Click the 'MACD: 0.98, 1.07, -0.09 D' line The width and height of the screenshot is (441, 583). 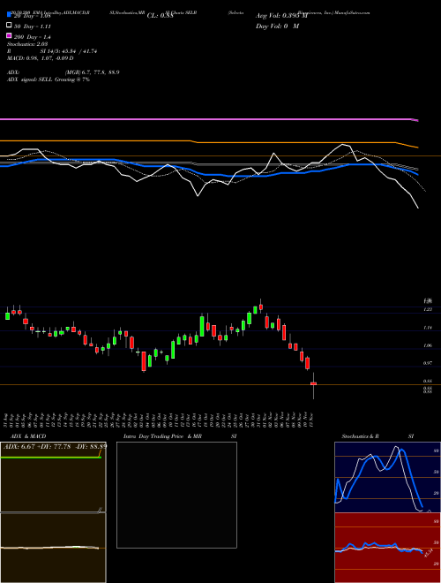point(40,58)
